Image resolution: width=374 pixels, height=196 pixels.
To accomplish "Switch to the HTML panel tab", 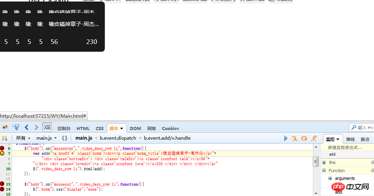I will coord(83,128).
